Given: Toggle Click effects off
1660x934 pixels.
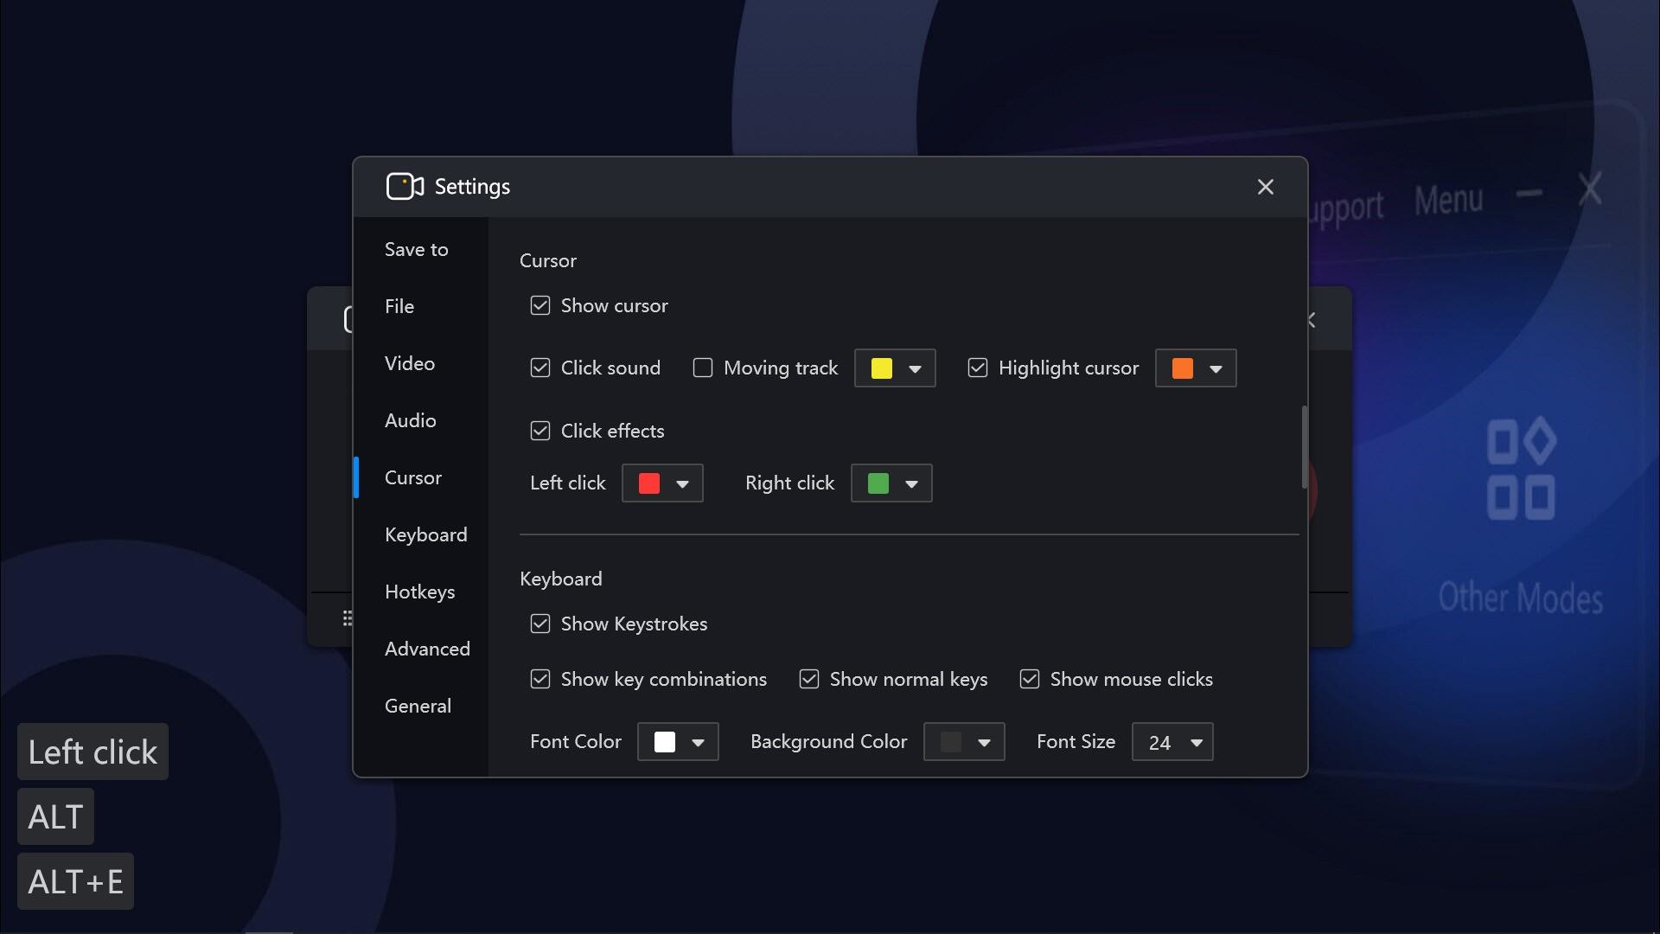Looking at the screenshot, I should pyautogui.click(x=539, y=430).
